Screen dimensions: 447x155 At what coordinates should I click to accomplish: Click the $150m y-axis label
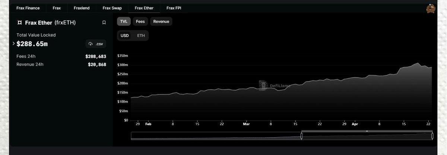[x=123, y=92]
